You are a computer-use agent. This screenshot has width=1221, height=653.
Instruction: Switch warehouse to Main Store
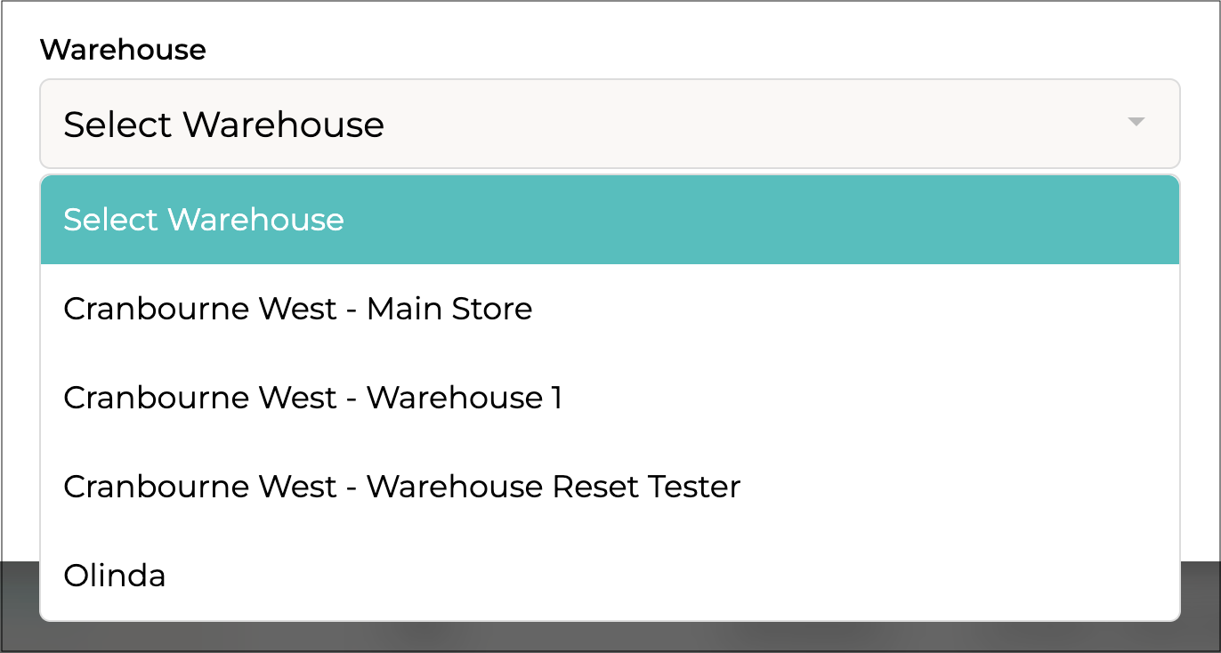[x=298, y=309]
